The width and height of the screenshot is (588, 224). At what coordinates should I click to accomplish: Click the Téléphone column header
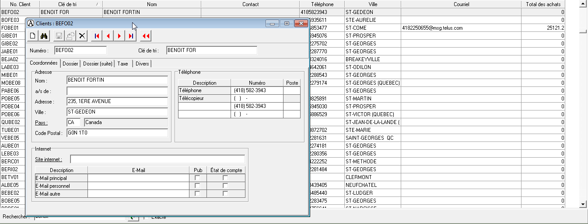322,4
